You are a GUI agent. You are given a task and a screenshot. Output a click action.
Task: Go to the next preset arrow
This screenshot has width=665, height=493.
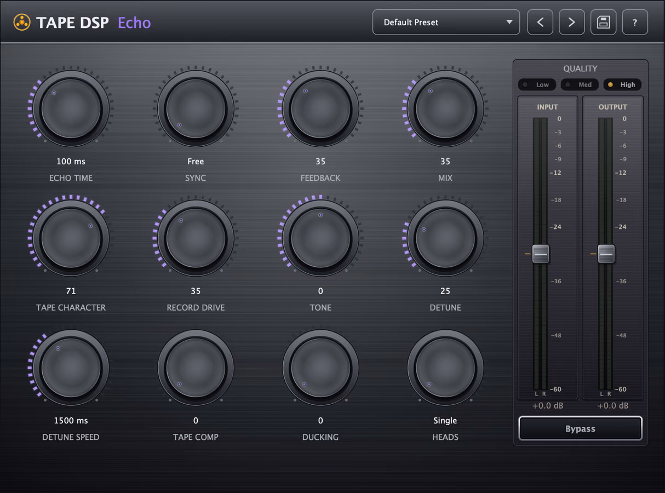click(x=572, y=22)
